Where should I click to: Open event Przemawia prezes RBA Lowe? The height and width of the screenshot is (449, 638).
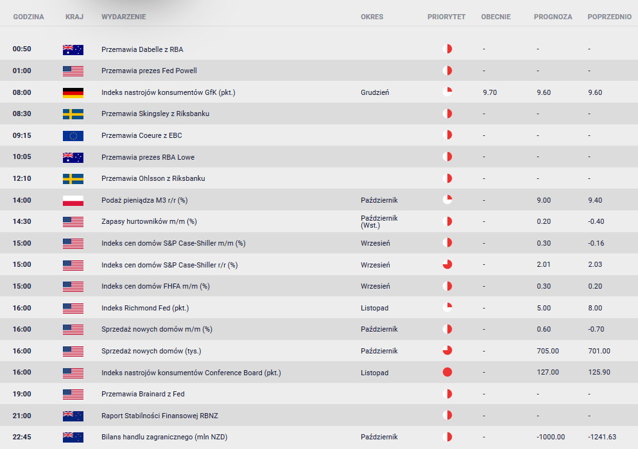[148, 157]
